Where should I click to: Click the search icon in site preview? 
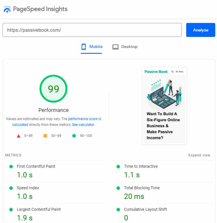(x=173, y=72)
